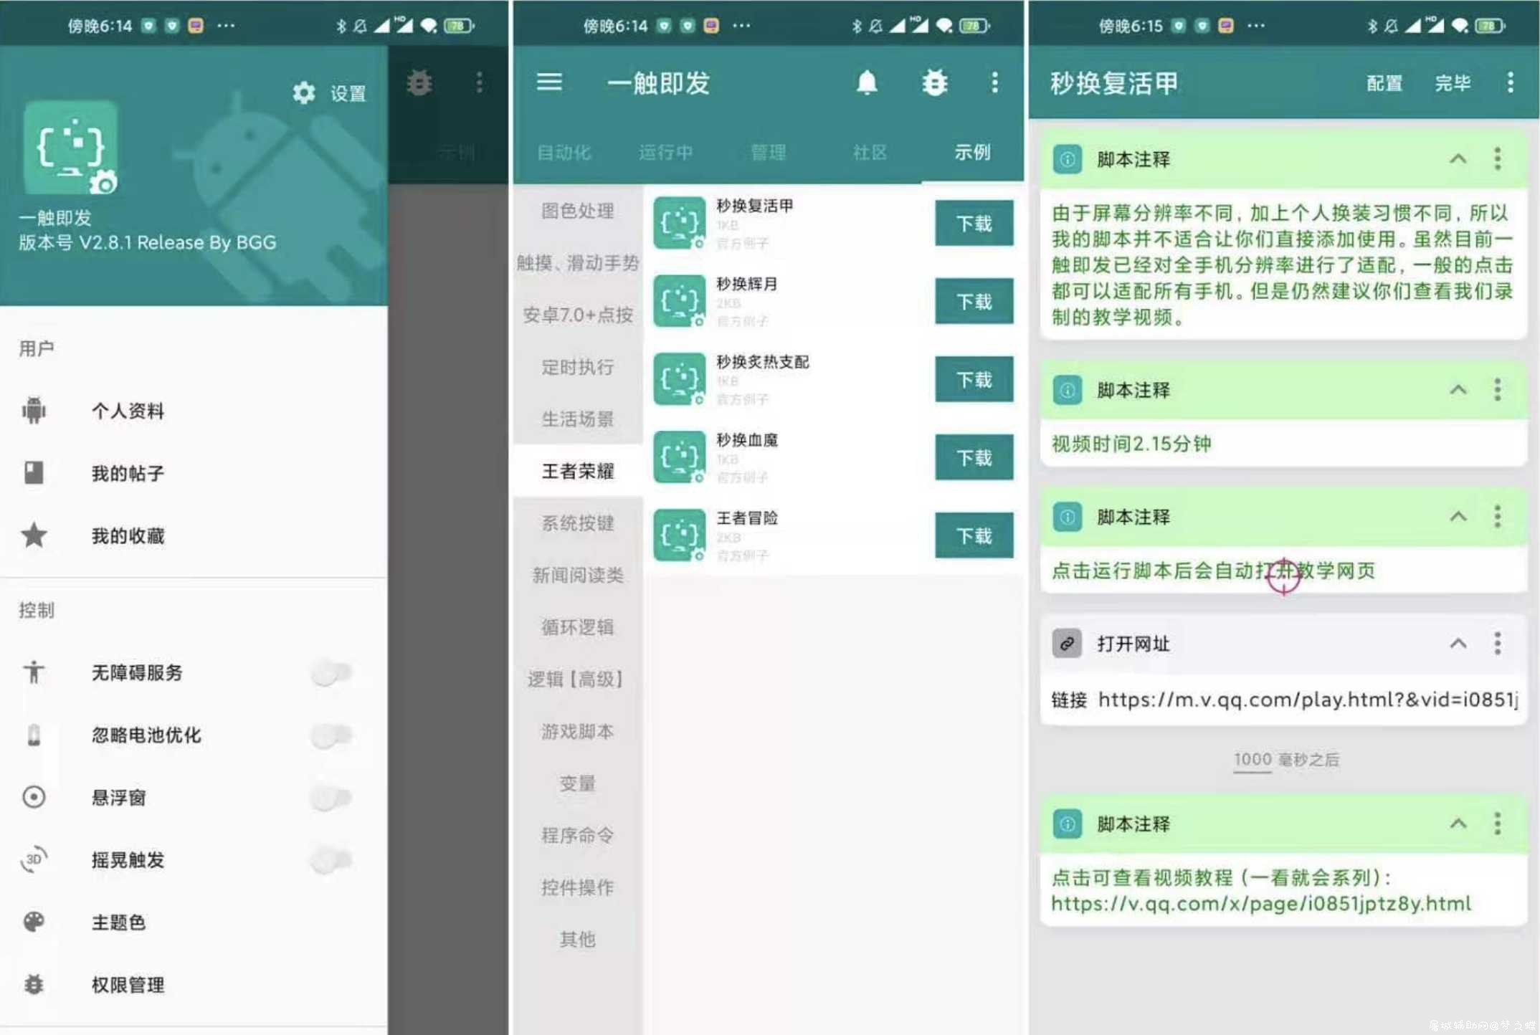Open options for last 脚本注释 card
1540x1035 pixels.
click(1497, 823)
